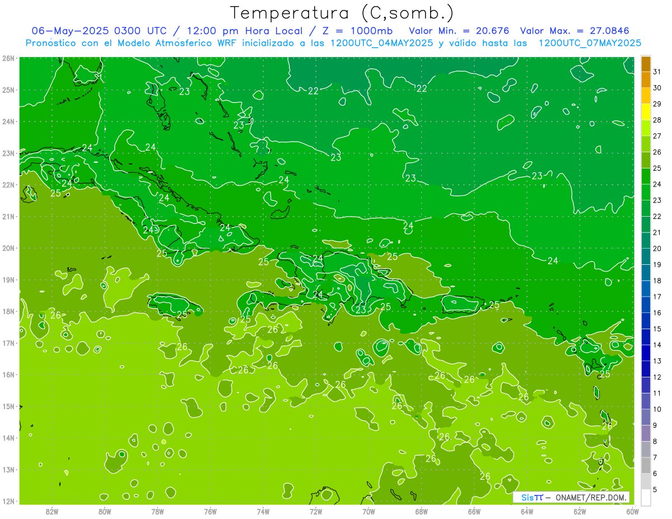This screenshot has height=519, width=672.
Task: Pick the teal swatch between 19 and 20
Action: click(x=646, y=256)
